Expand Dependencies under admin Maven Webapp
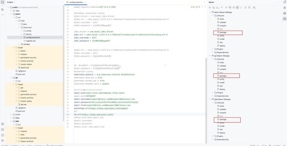This screenshot has width=287, height=146. [x=213, y=52]
